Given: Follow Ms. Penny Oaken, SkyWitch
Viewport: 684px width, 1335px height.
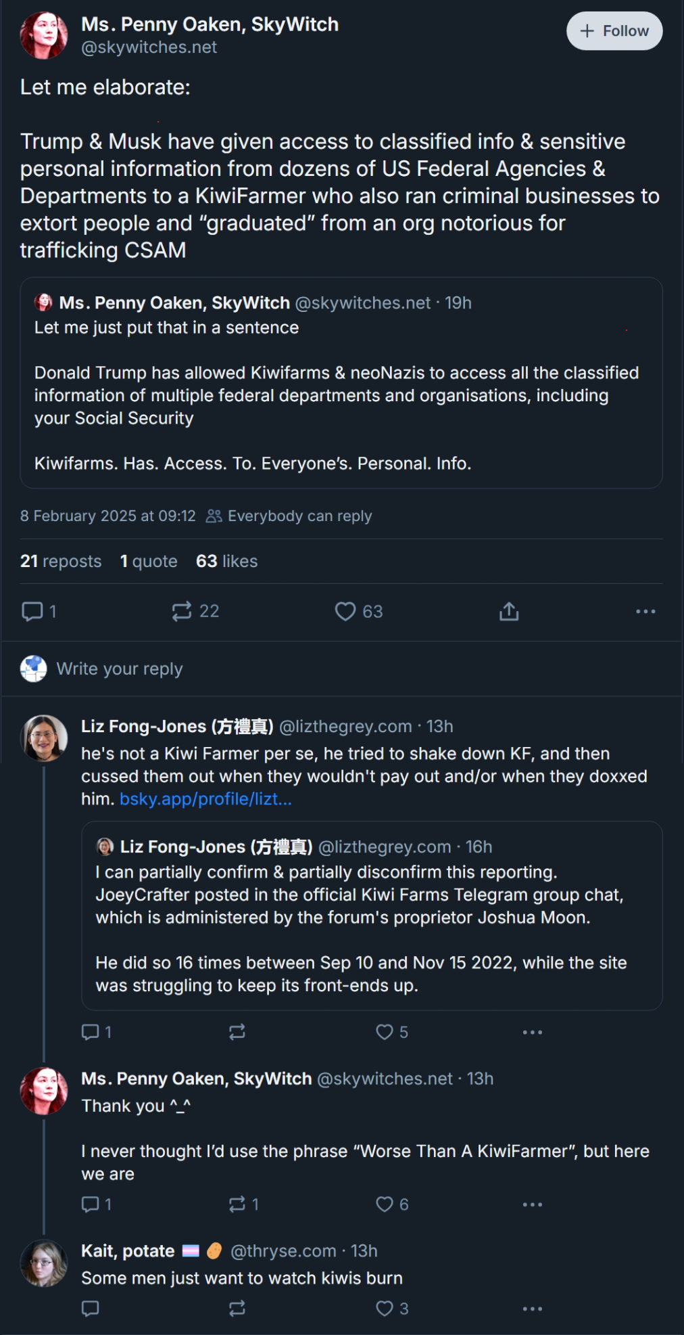Looking at the screenshot, I should tap(614, 31).
